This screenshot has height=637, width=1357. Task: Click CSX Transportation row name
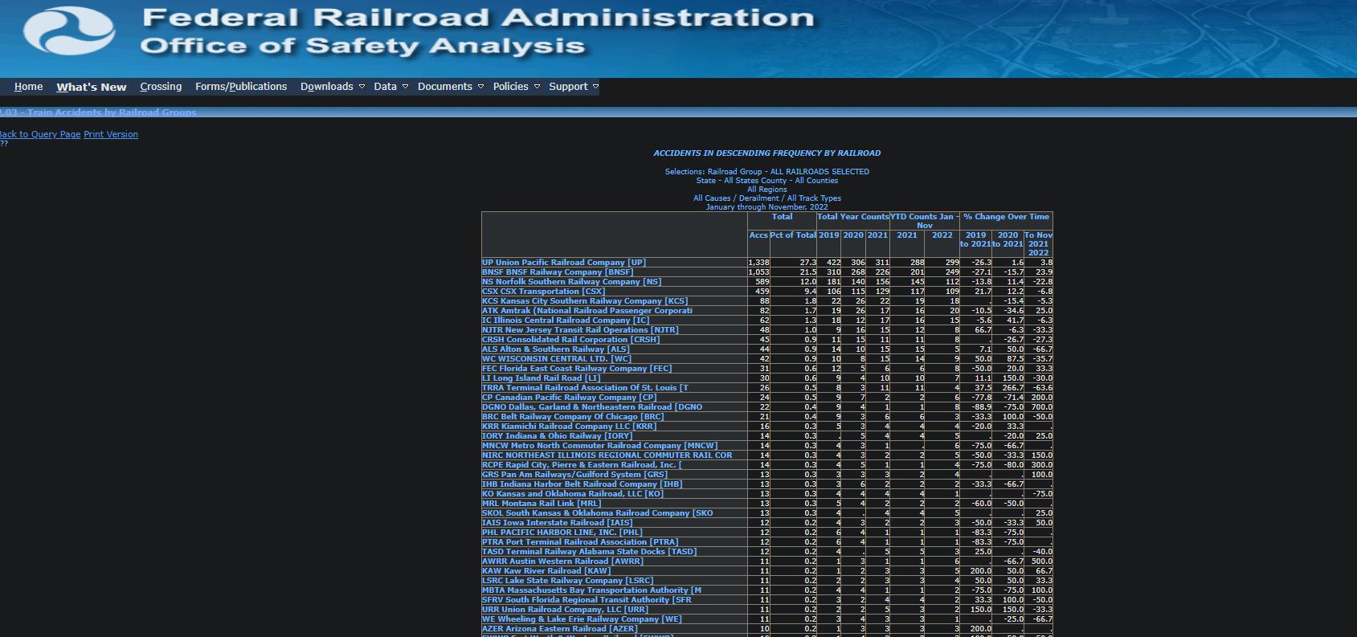pos(544,292)
